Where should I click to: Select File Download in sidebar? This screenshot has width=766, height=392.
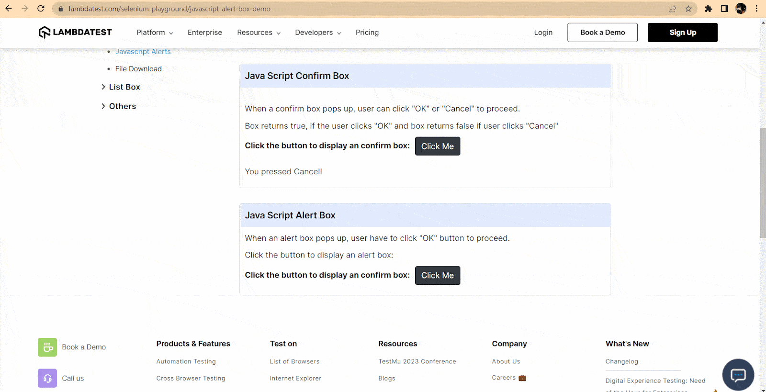click(x=138, y=69)
